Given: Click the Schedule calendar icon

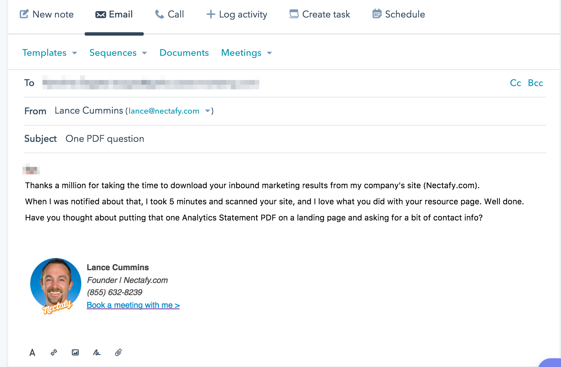Looking at the screenshot, I should (x=377, y=14).
